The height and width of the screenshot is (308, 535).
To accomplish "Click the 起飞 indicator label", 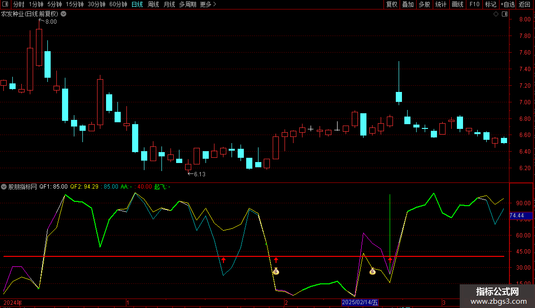I will (x=162, y=187).
